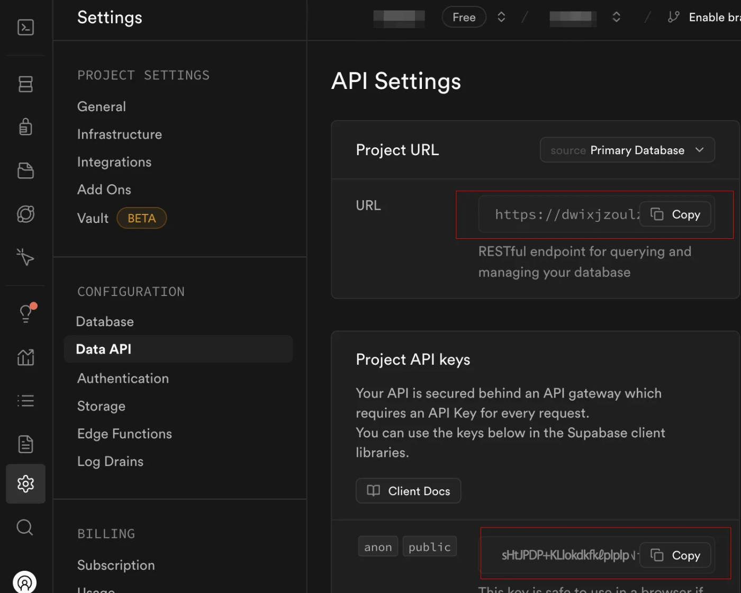741x593 pixels.
Task: Open the SQL Editor terminal icon
Action: point(25,27)
